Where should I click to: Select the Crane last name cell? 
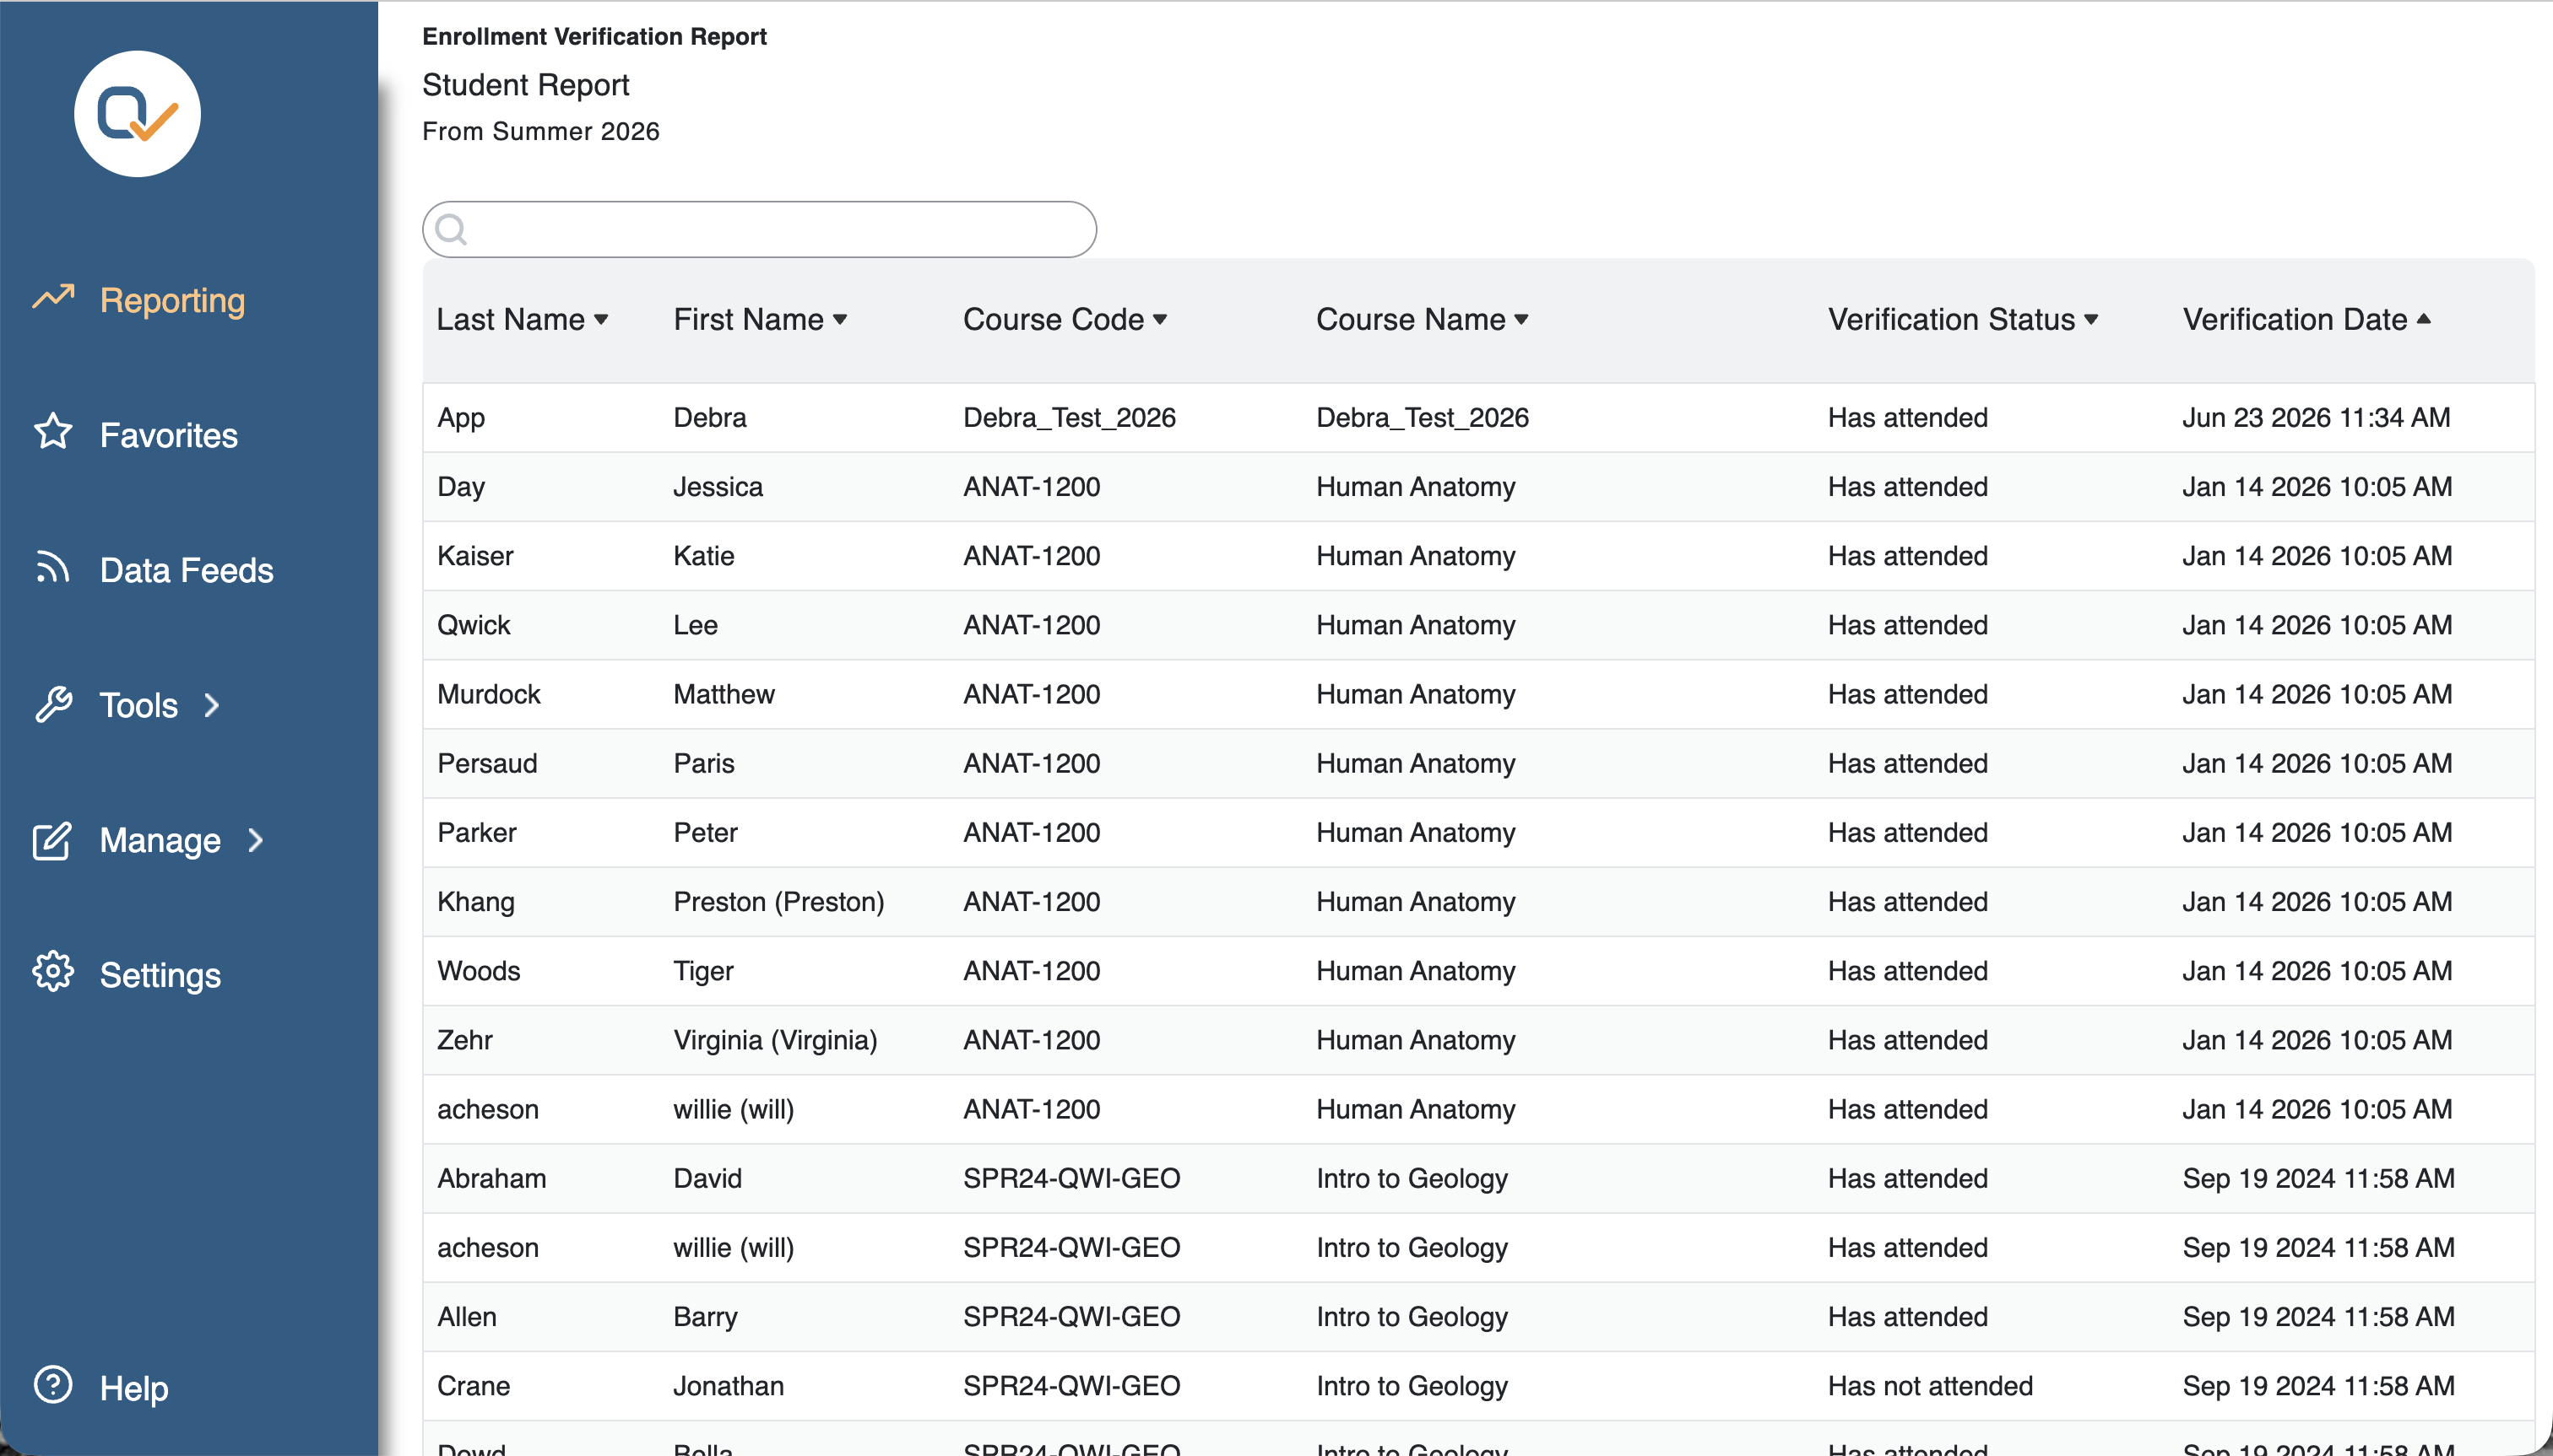[x=474, y=1386]
